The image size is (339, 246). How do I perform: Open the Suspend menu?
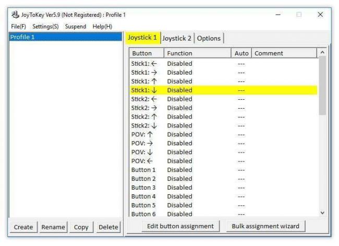click(x=76, y=27)
